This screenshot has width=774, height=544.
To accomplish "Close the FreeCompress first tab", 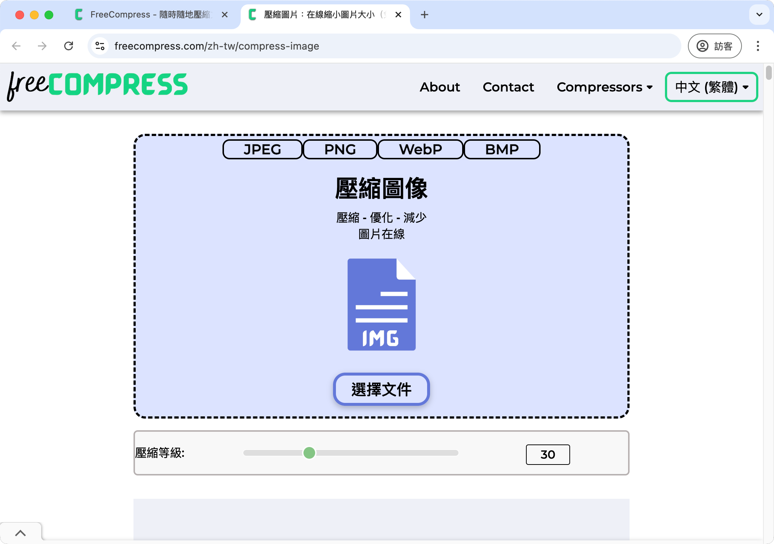I will [x=225, y=15].
